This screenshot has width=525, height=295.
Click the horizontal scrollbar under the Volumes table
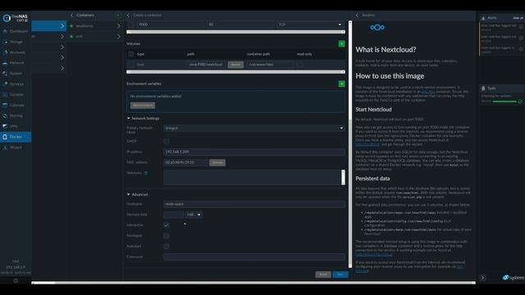(x=235, y=72)
